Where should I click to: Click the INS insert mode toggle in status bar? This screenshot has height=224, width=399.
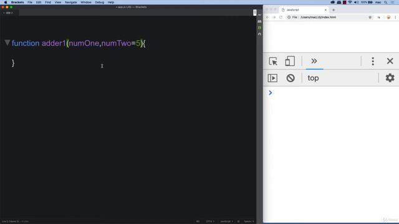(x=198, y=222)
